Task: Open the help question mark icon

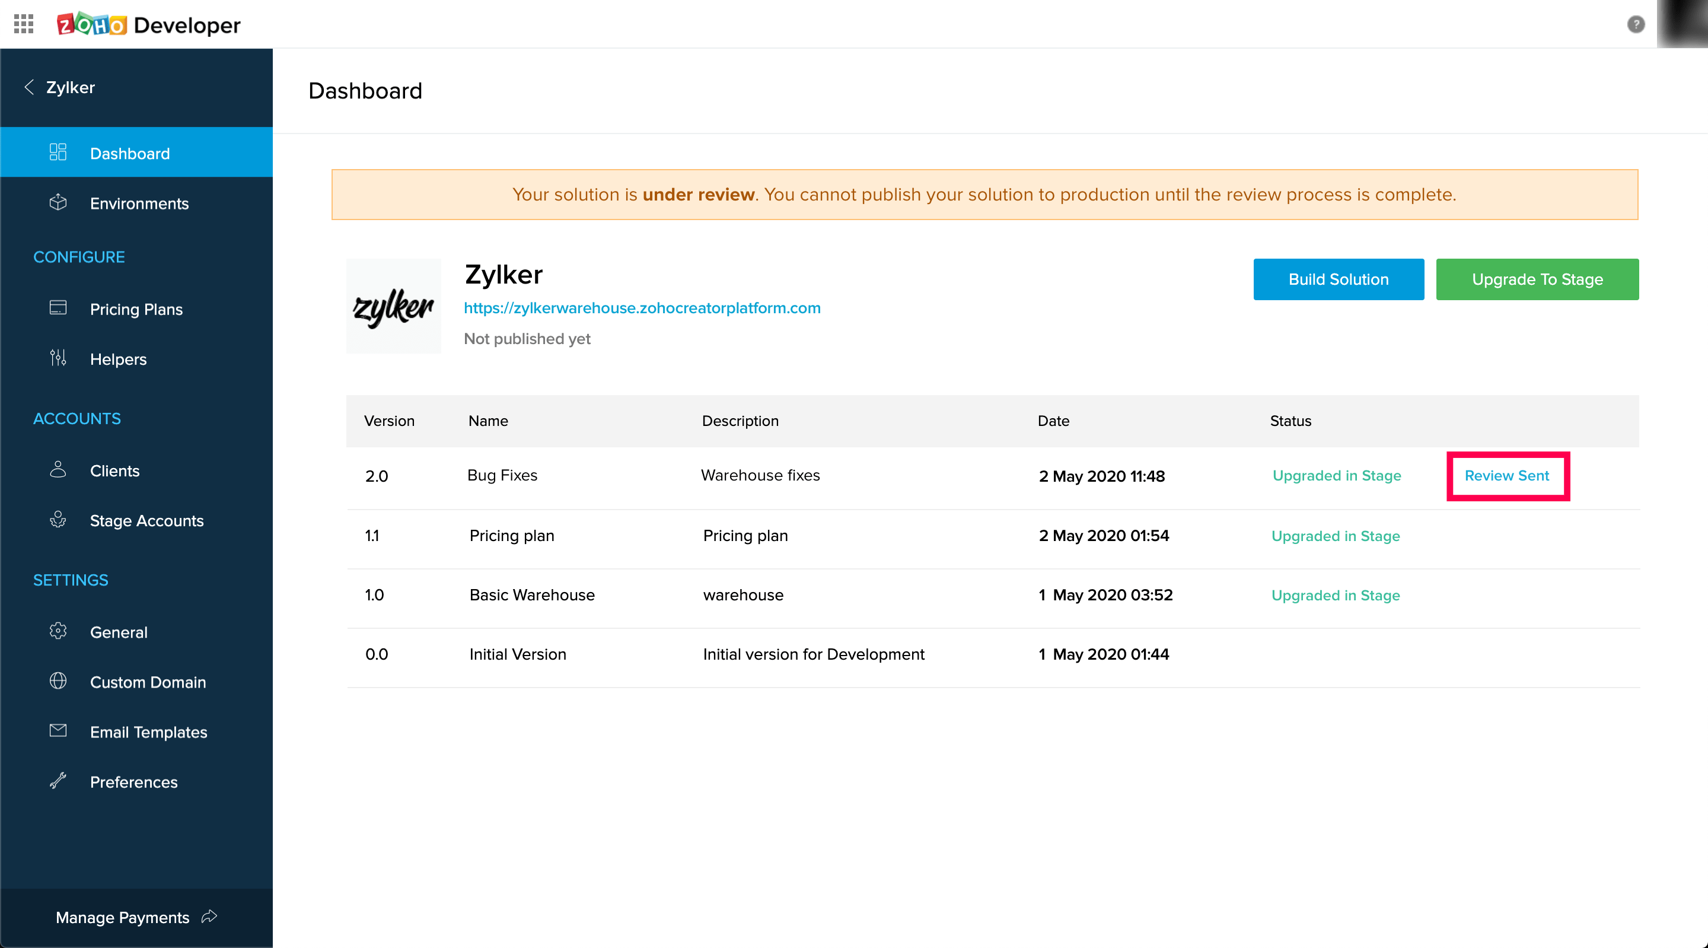Action: 1636,24
